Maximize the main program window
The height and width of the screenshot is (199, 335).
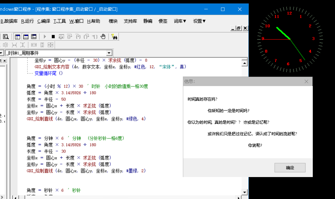223,9
